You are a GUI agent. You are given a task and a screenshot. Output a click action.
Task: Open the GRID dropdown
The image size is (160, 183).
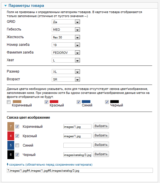[x=66, y=22]
